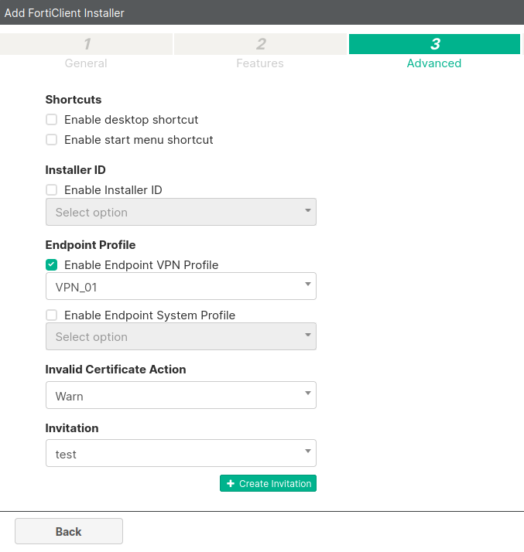Click the Create Invitation button
Viewport: 524px width, 552px height.
(x=269, y=484)
